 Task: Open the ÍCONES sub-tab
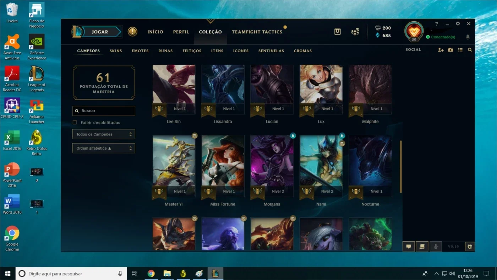pyautogui.click(x=241, y=51)
